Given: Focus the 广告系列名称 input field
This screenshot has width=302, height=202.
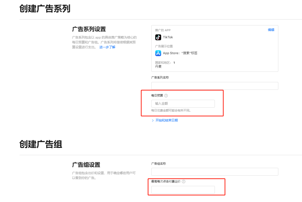Looking at the screenshot, I should click(x=214, y=86).
